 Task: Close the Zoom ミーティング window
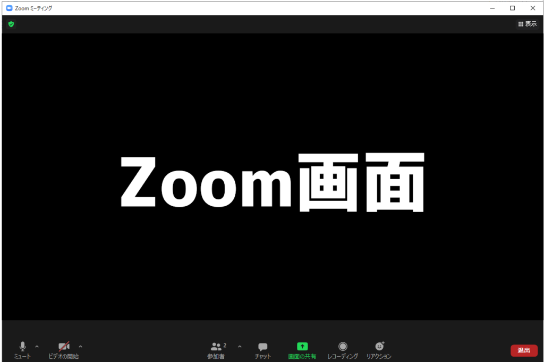533,8
